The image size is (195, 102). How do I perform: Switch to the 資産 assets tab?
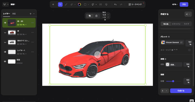(14, 14)
